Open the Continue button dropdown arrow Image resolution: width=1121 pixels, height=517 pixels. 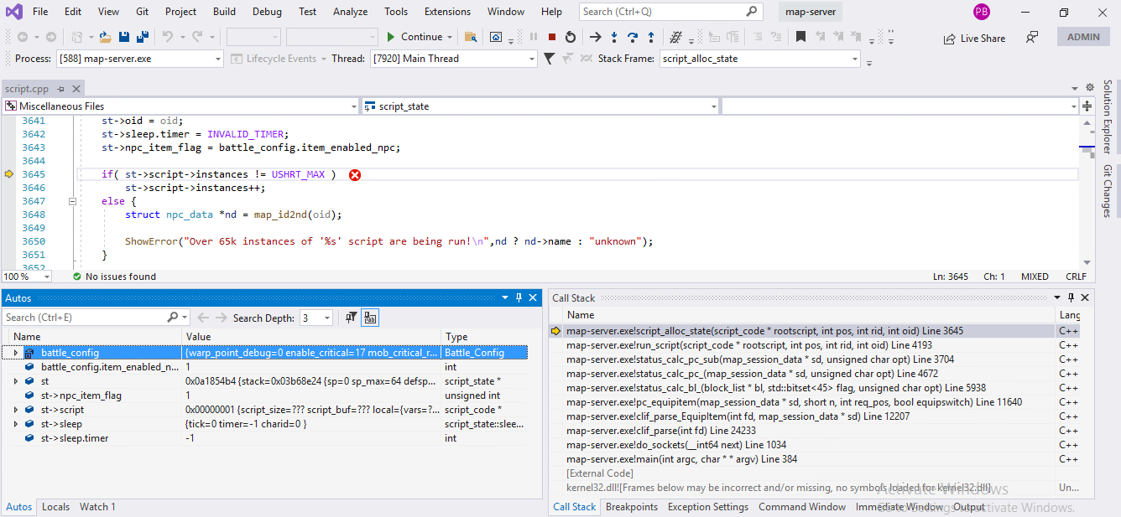click(450, 37)
